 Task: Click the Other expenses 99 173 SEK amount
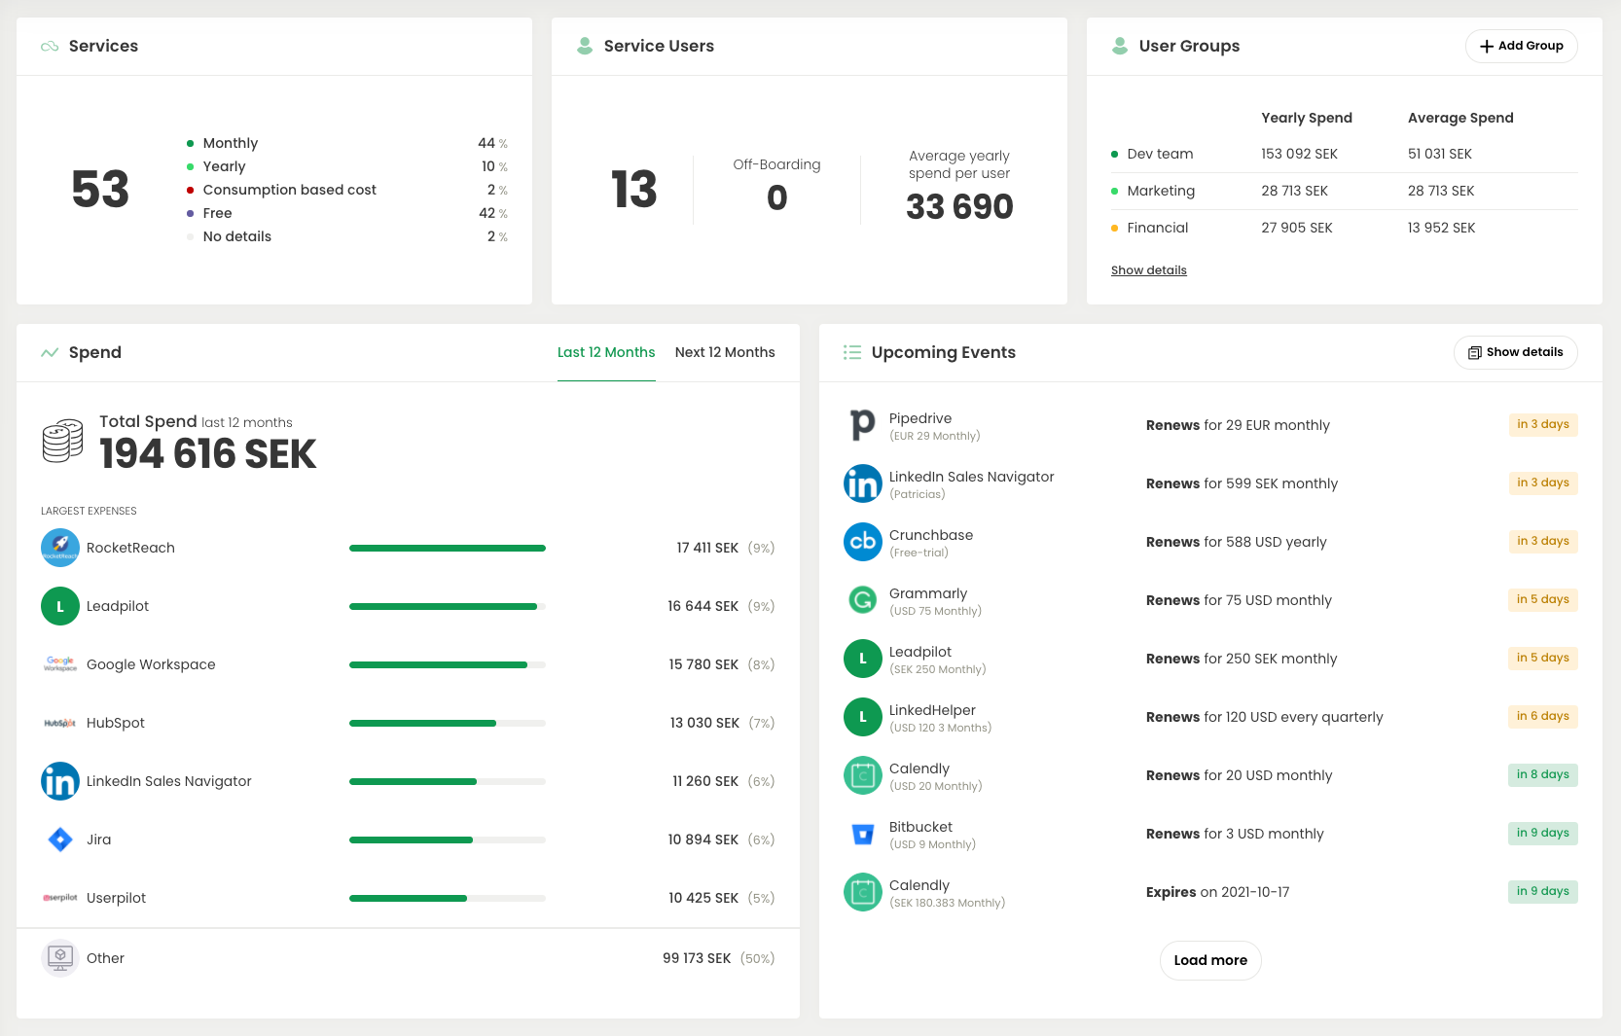click(x=697, y=958)
